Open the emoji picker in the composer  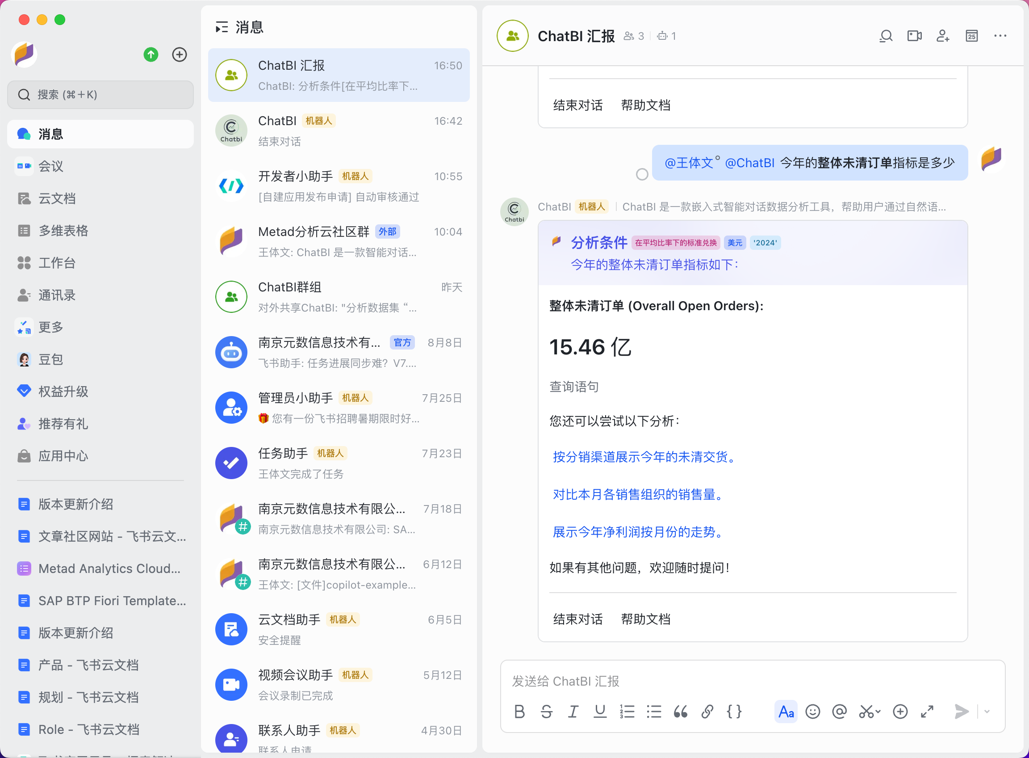[x=812, y=712]
